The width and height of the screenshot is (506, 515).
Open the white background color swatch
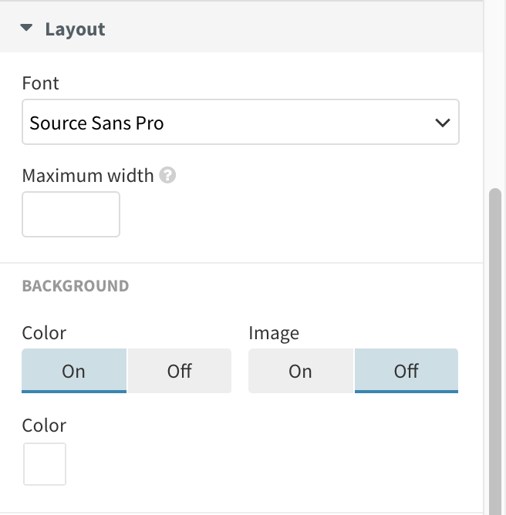45,463
